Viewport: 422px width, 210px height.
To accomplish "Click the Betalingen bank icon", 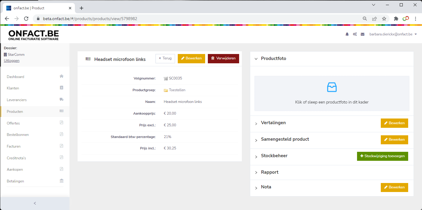I will (61, 181).
